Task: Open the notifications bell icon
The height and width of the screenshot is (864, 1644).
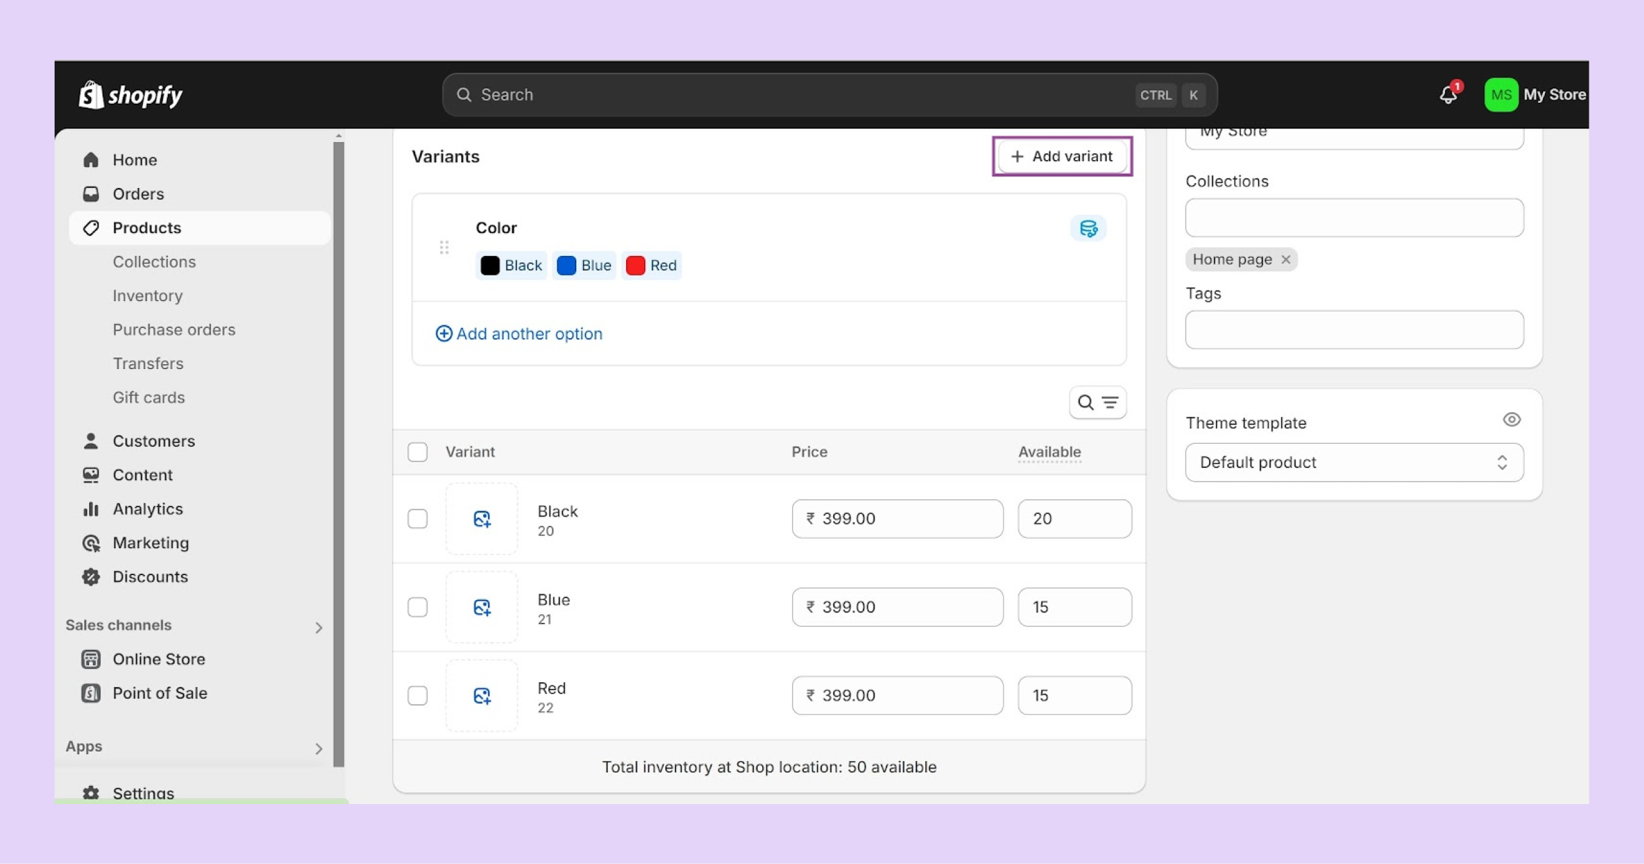Action: pos(1448,95)
